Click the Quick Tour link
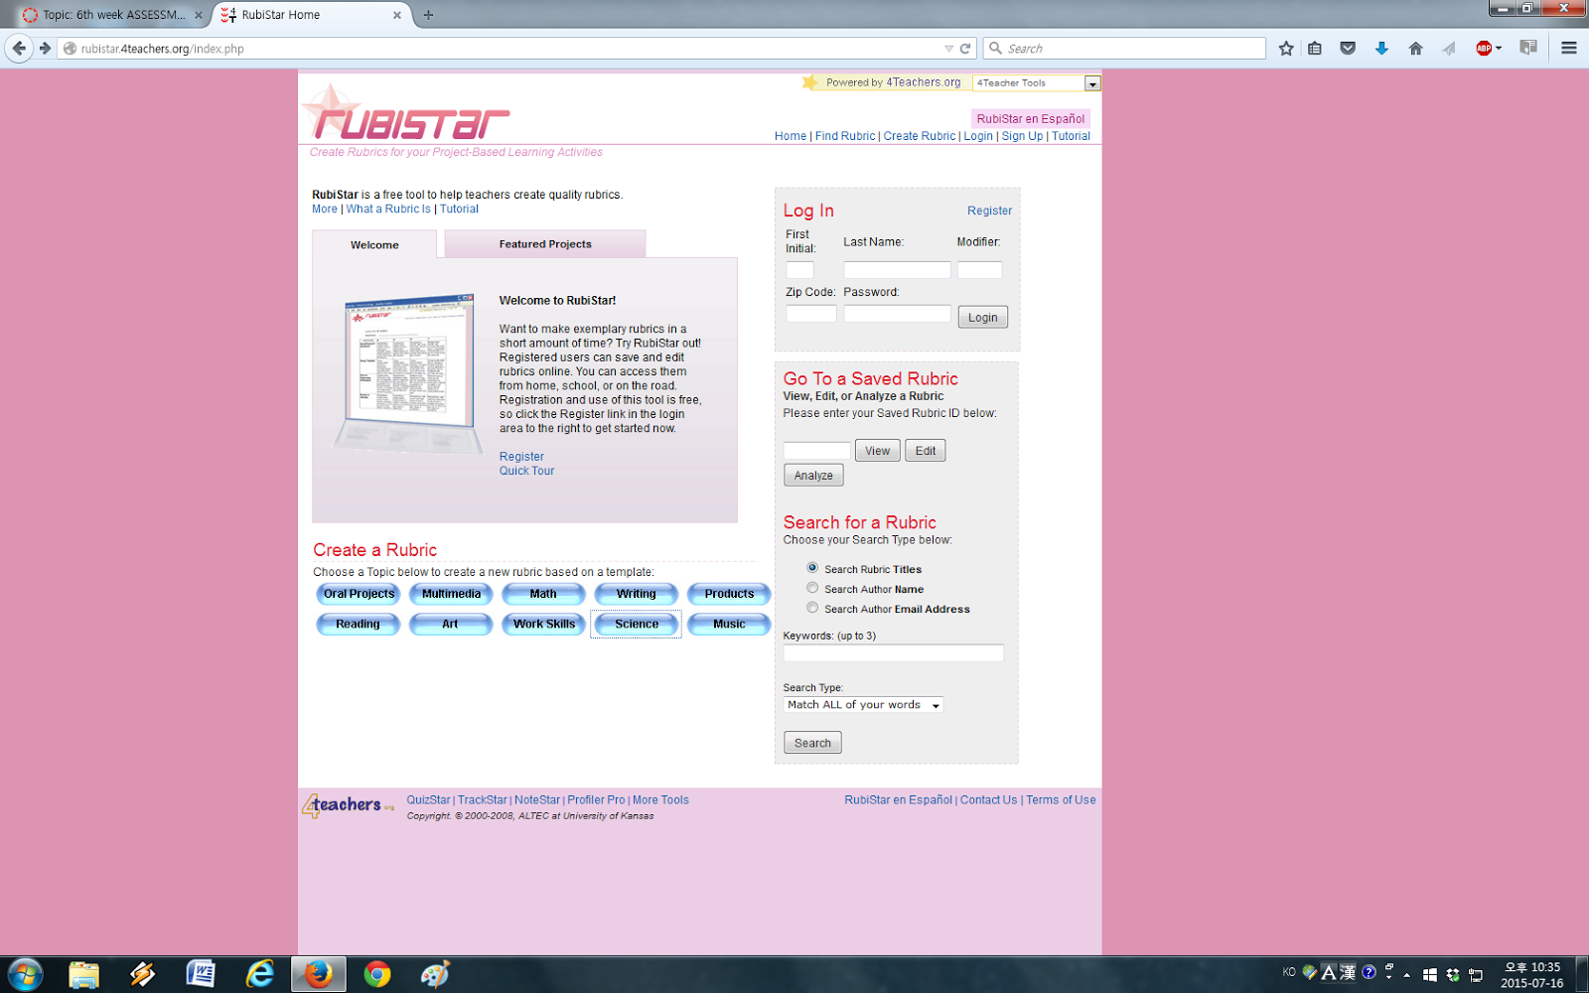This screenshot has height=993, width=1589. coord(526,471)
